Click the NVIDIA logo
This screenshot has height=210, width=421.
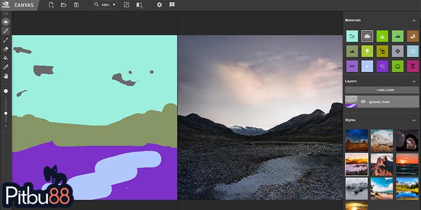tap(6, 5)
